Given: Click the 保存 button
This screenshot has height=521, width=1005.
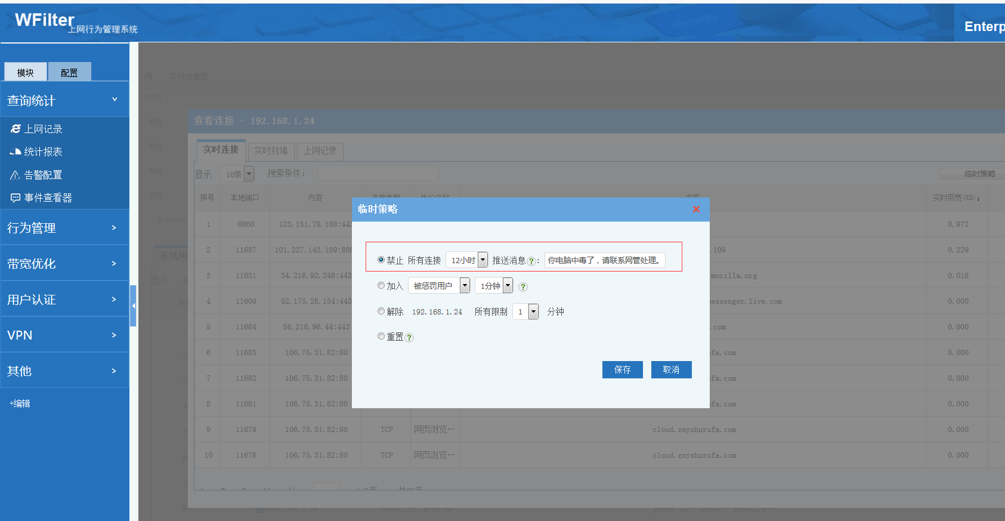Looking at the screenshot, I should pos(622,370).
